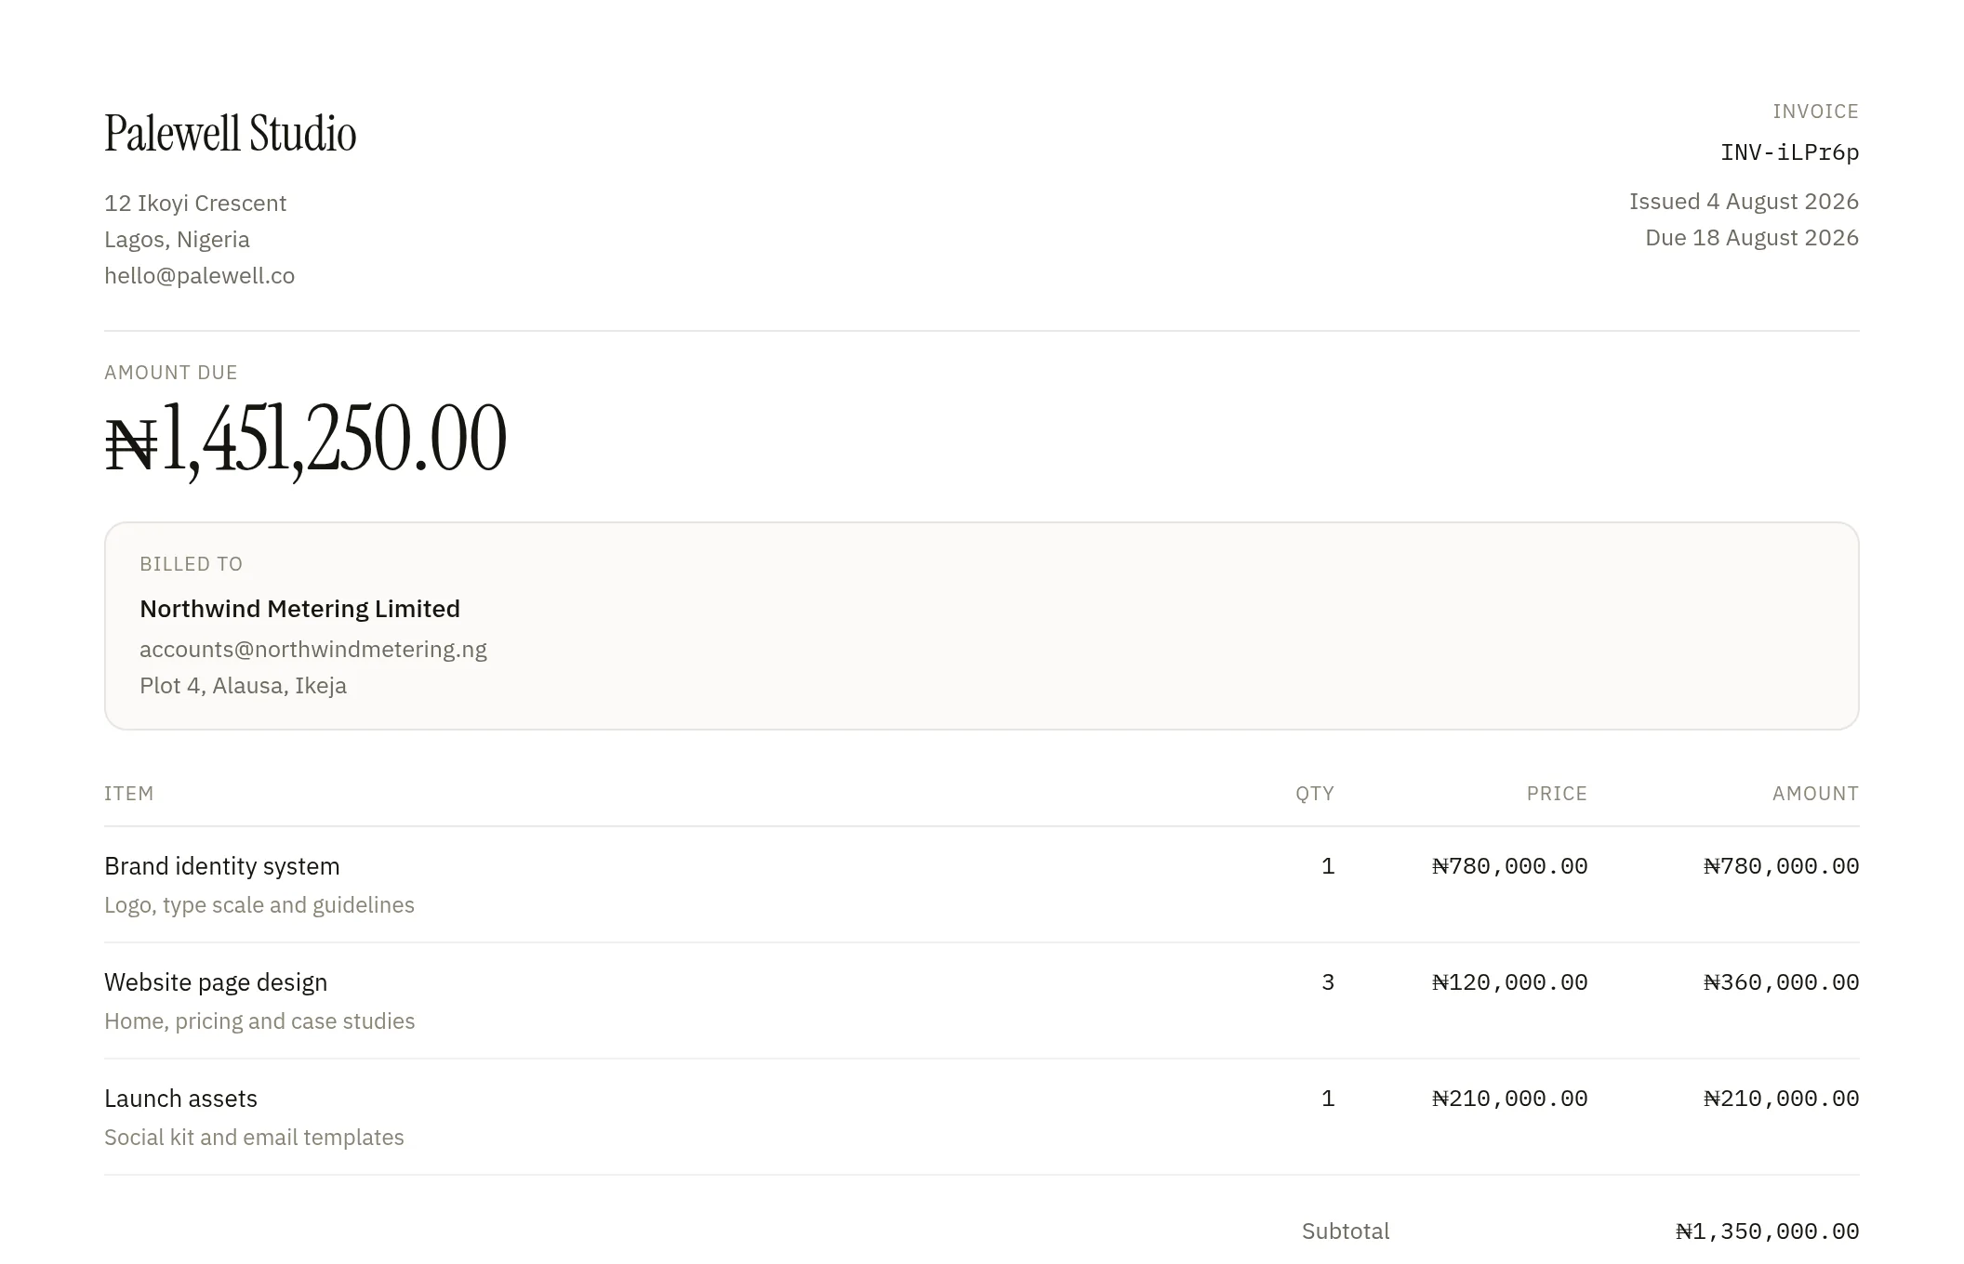Open the hello@palewell.co email address
Screen dimensions: 1964x1264
(199, 276)
